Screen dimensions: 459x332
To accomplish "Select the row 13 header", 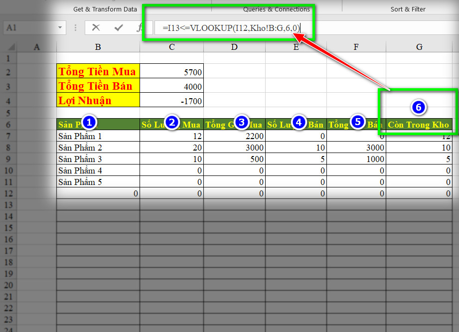I will (8, 205).
